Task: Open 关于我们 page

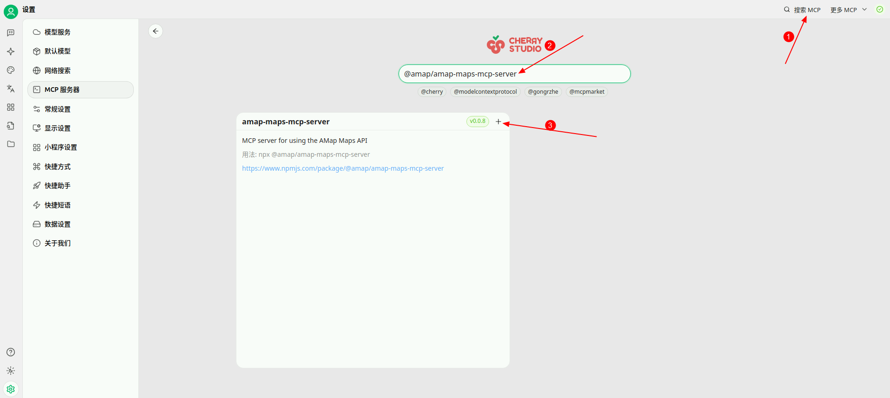Action: click(x=80, y=243)
